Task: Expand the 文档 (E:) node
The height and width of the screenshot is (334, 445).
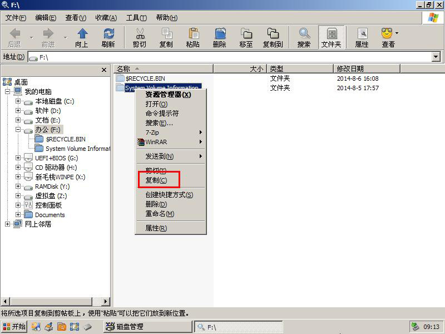Action: tap(18, 120)
